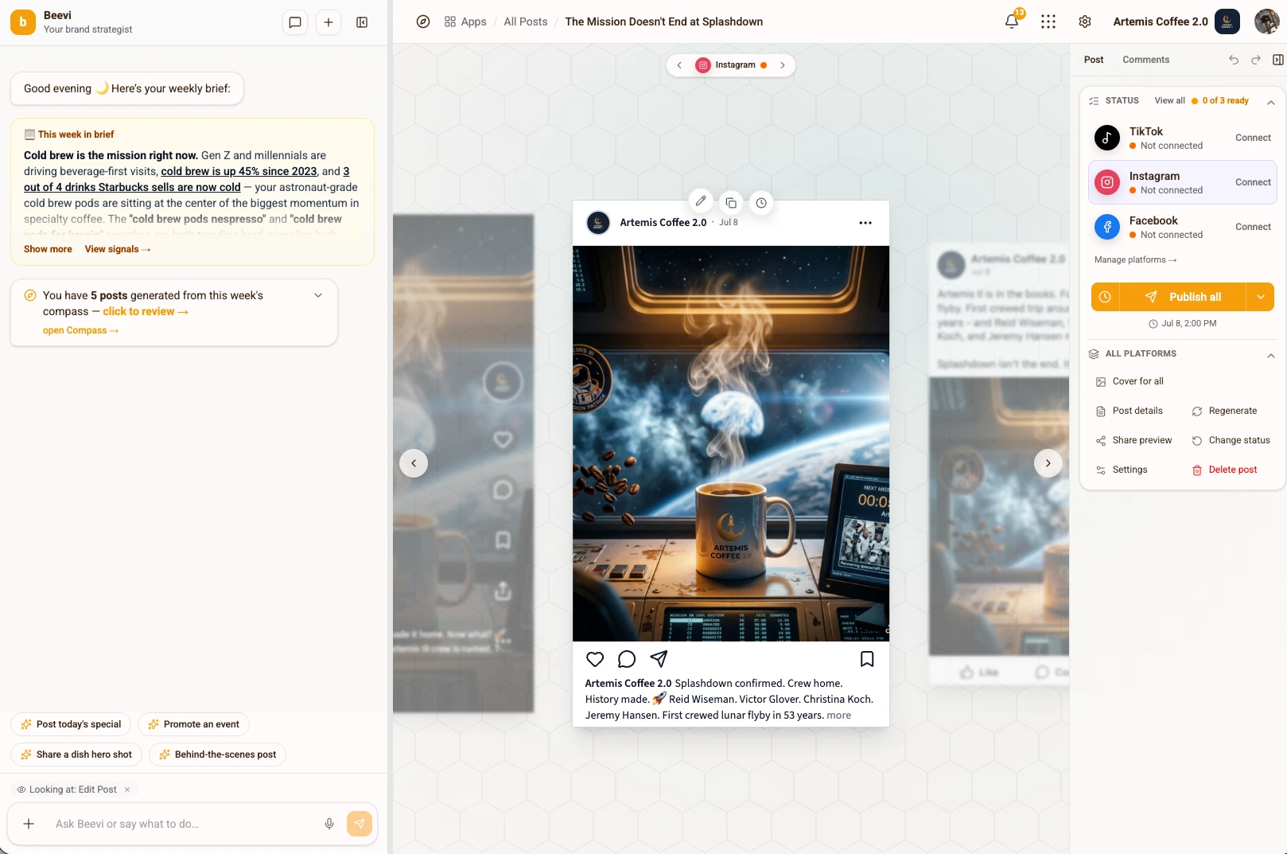Switch to the Comments tab
Image resolution: width=1287 pixels, height=854 pixels.
pos(1145,60)
